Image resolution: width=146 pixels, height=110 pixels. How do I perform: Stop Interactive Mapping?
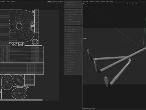(73, 24)
